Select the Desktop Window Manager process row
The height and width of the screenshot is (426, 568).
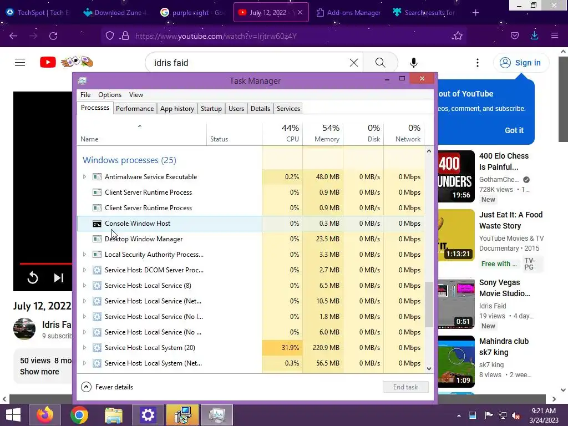251,239
